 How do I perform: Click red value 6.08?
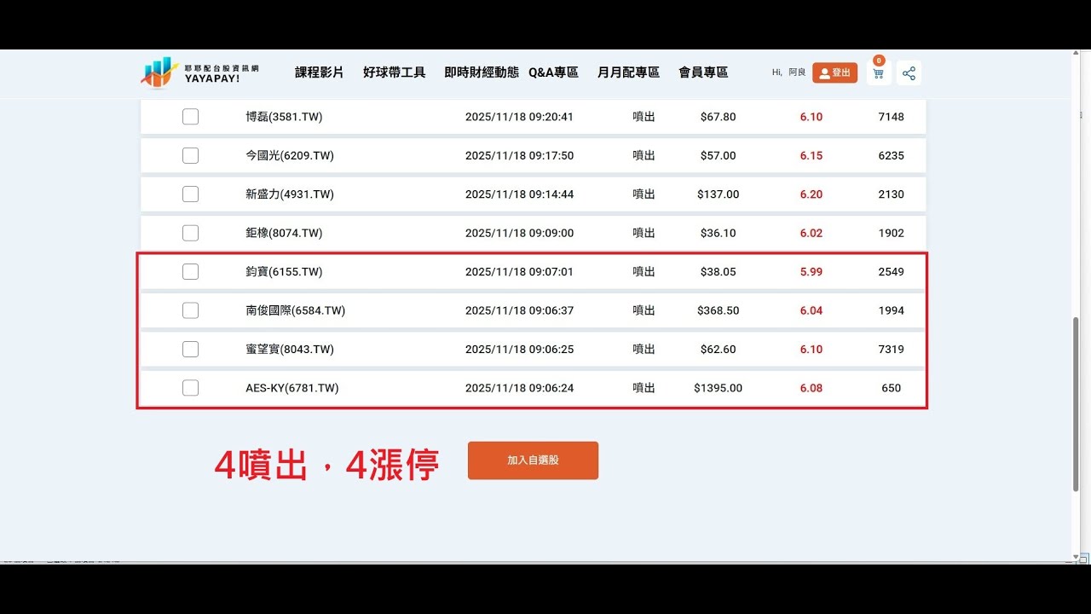click(811, 388)
